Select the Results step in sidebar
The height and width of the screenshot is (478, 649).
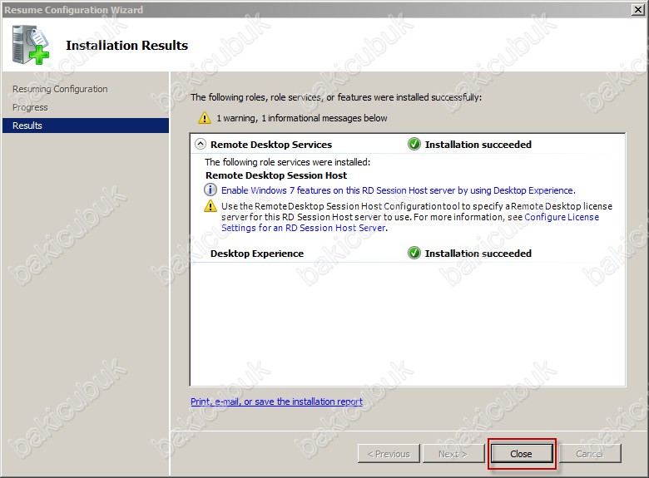point(86,126)
